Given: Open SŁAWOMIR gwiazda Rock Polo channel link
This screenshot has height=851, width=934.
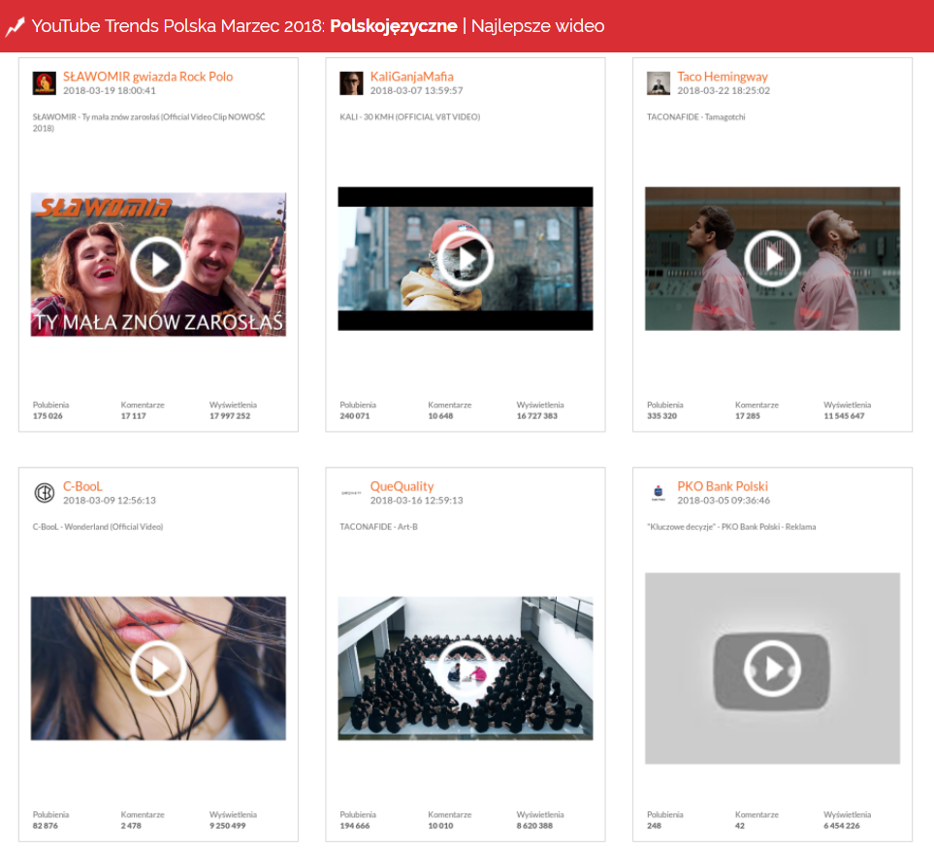Looking at the screenshot, I should click(x=147, y=77).
